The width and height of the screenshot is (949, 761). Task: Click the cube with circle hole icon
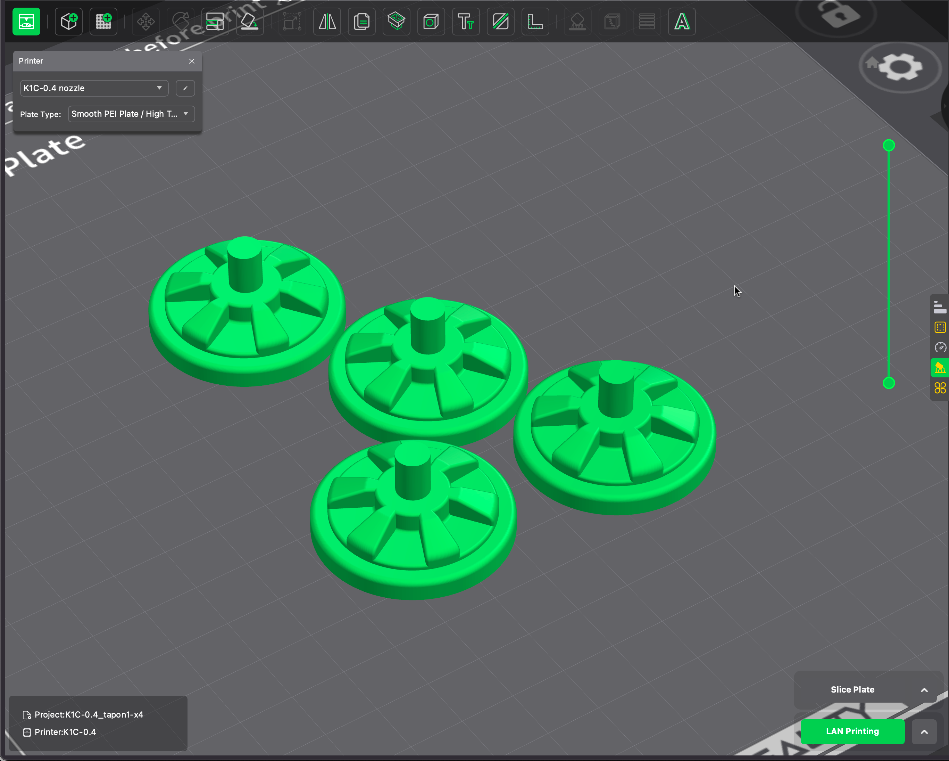coord(431,22)
